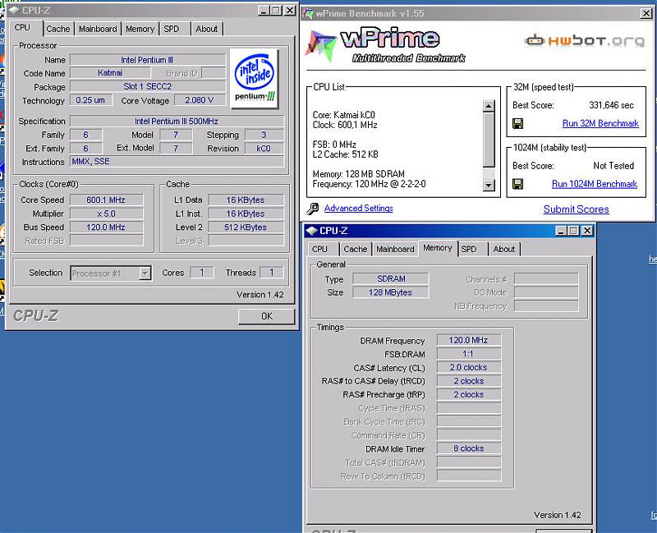Click the CPU List scrollbar thumb
This screenshot has width=657, height=533.
(x=489, y=139)
